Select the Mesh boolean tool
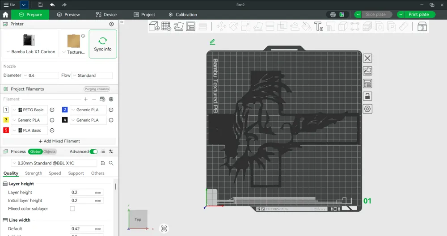 (282, 26)
